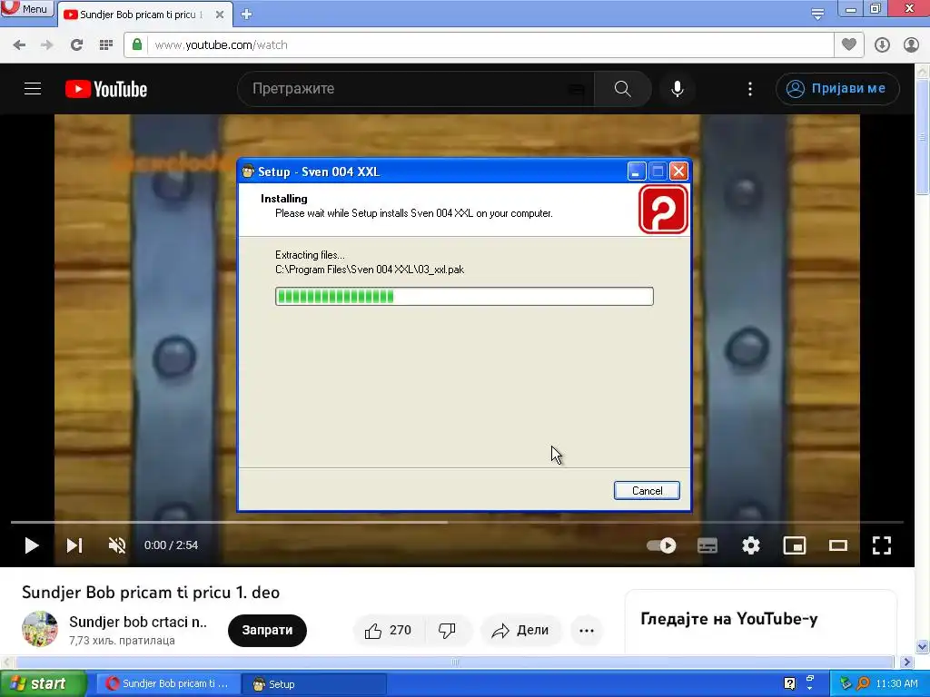Viewport: 930px width, 697px height.
Task: Open the Sundjer bob crtaci channel name
Action: 138,622
